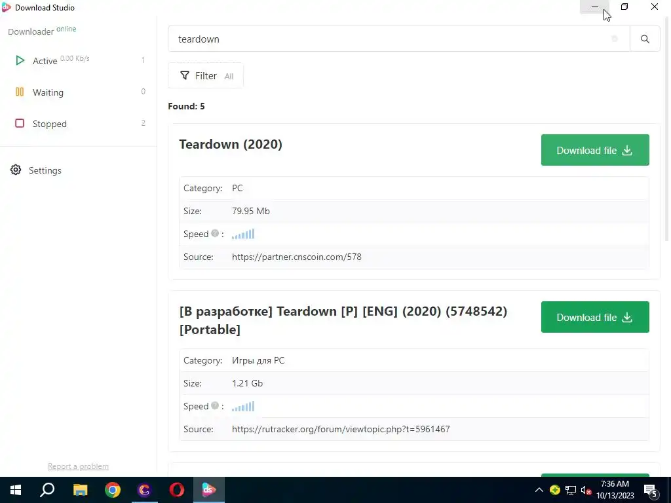Screen dimensions: 671x503
Task: Click the speed bars indicator for Teardown (2020)
Action: 243,234
